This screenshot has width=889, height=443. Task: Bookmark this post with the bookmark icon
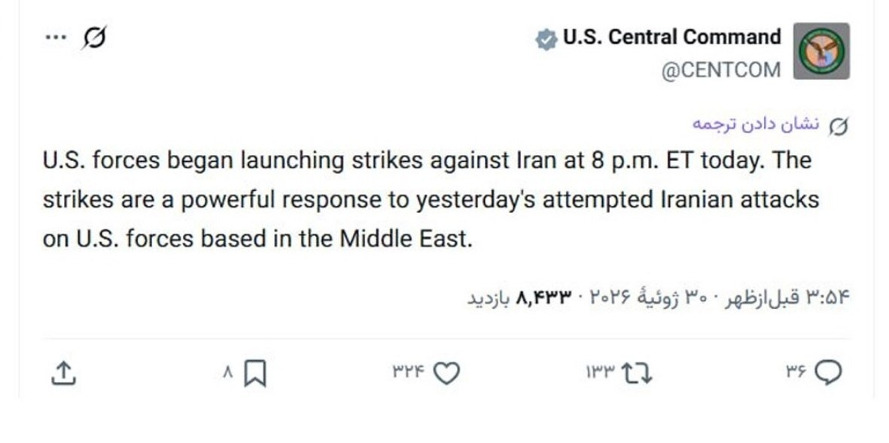point(254,373)
